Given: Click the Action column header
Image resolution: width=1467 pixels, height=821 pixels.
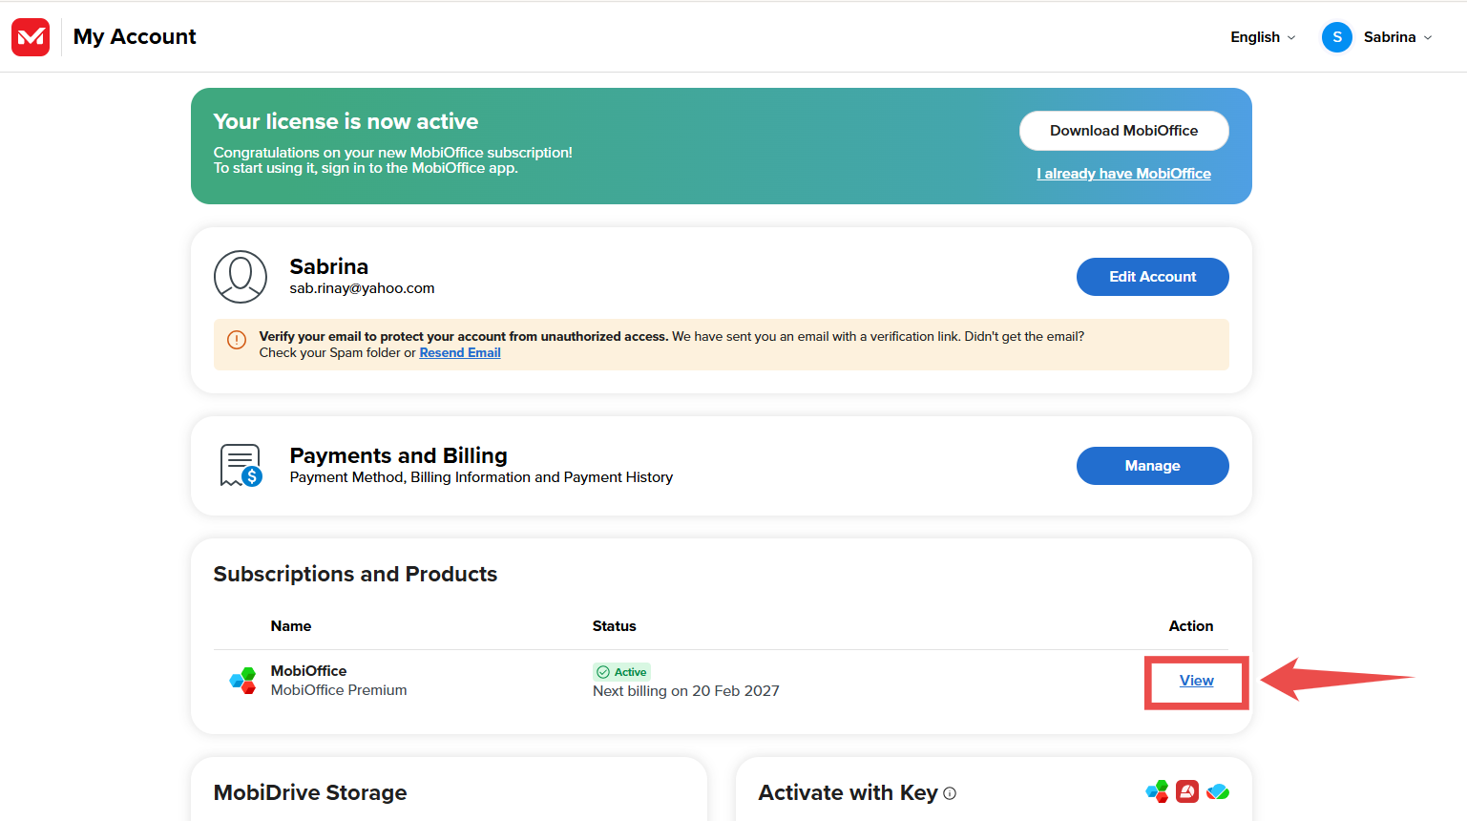Looking at the screenshot, I should point(1191,626).
